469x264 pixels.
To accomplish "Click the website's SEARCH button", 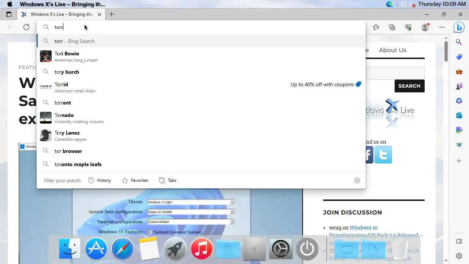I will click(409, 86).
